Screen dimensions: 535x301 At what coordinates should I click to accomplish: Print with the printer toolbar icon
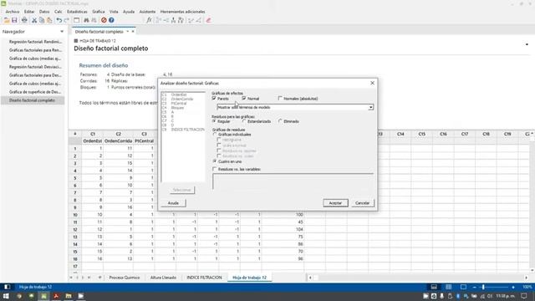click(x=24, y=20)
